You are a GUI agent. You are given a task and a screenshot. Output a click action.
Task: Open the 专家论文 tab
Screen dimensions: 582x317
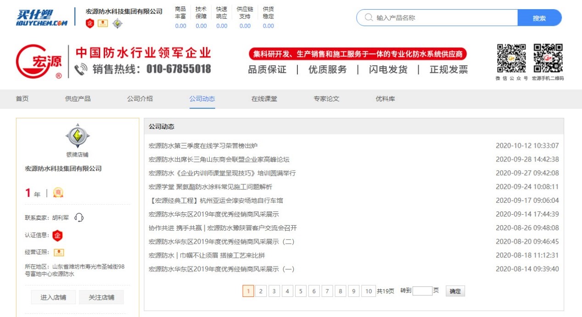point(326,99)
